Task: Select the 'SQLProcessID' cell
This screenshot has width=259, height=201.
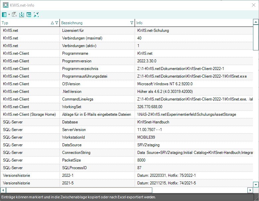Action: (x=97, y=168)
